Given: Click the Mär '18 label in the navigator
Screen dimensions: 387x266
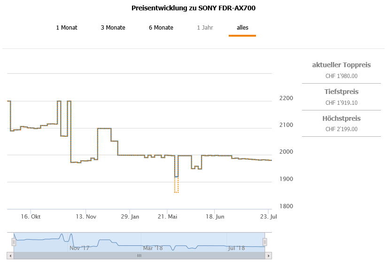Looking at the screenshot, I should pyautogui.click(x=153, y=248).
